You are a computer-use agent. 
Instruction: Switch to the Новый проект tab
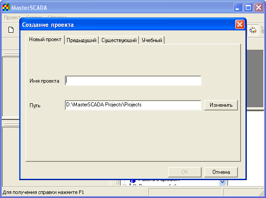(x=45, y=39)
